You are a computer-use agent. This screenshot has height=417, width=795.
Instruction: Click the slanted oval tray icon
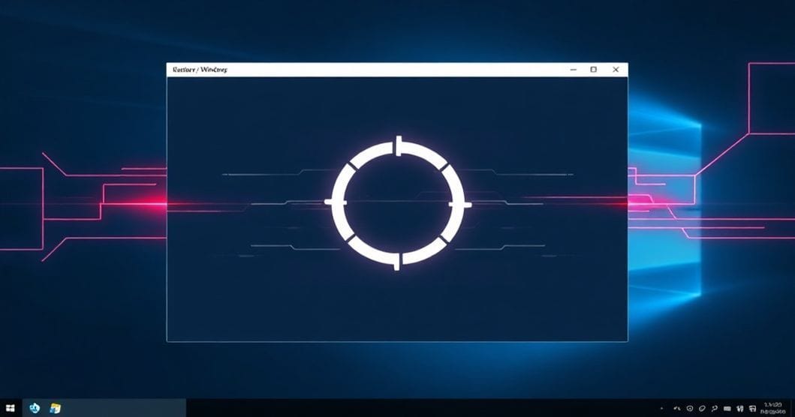pyautogui.click(x=701, y=409)
